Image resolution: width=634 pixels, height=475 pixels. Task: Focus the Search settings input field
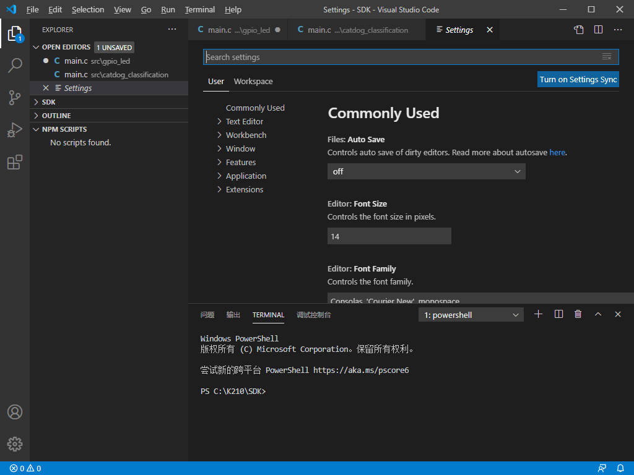point(411,57)
